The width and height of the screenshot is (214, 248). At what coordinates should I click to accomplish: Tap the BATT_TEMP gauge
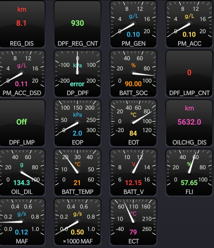[77, 172]
